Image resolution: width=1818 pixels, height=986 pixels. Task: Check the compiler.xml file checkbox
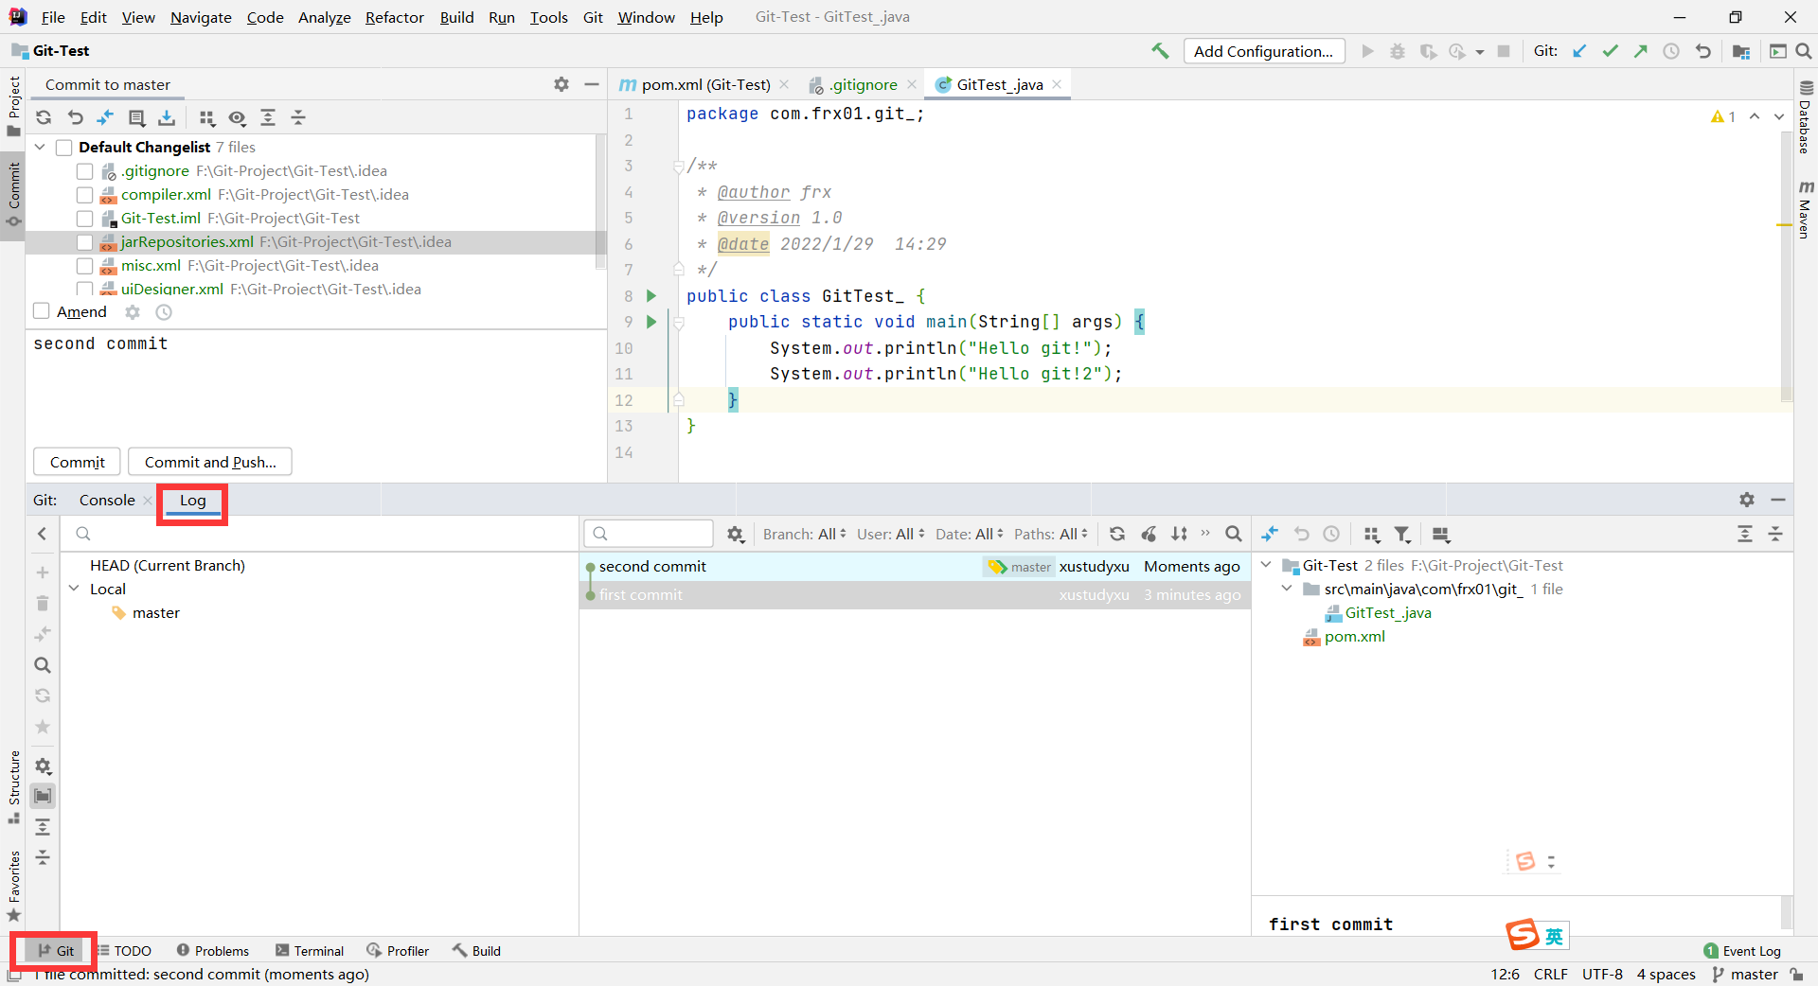[x=84, y=195]
